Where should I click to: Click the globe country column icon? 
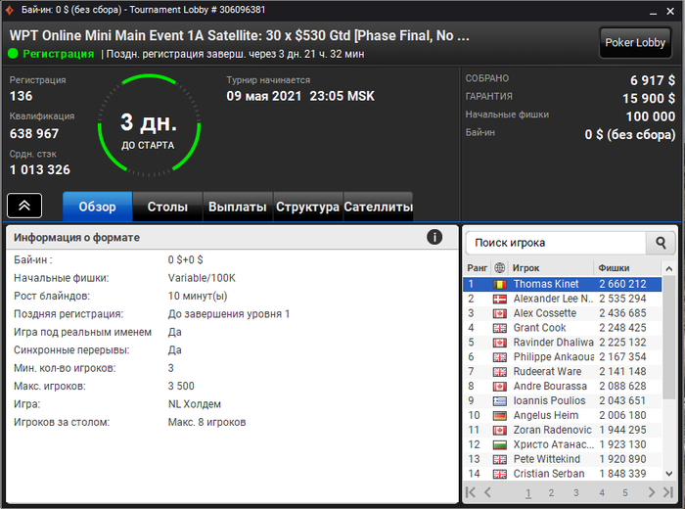coord(499,268)
